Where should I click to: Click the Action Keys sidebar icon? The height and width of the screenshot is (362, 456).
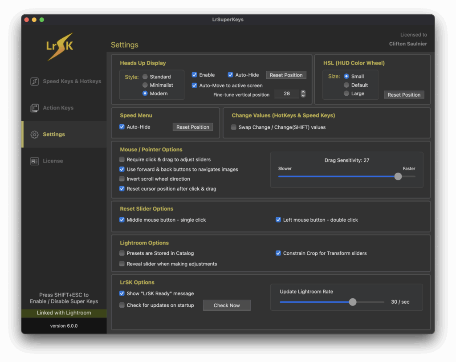coord(35,108)
